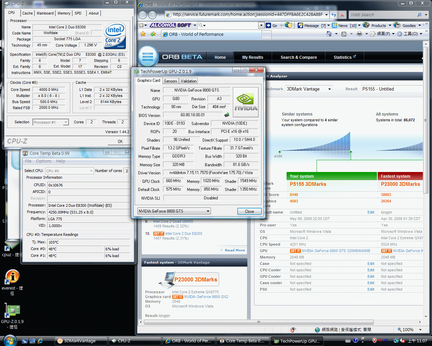Click the BIOS save icon in GPU-Z
The height and width of the screenshot is (346, 432).
pyautogui.click(x=227, y=115)
